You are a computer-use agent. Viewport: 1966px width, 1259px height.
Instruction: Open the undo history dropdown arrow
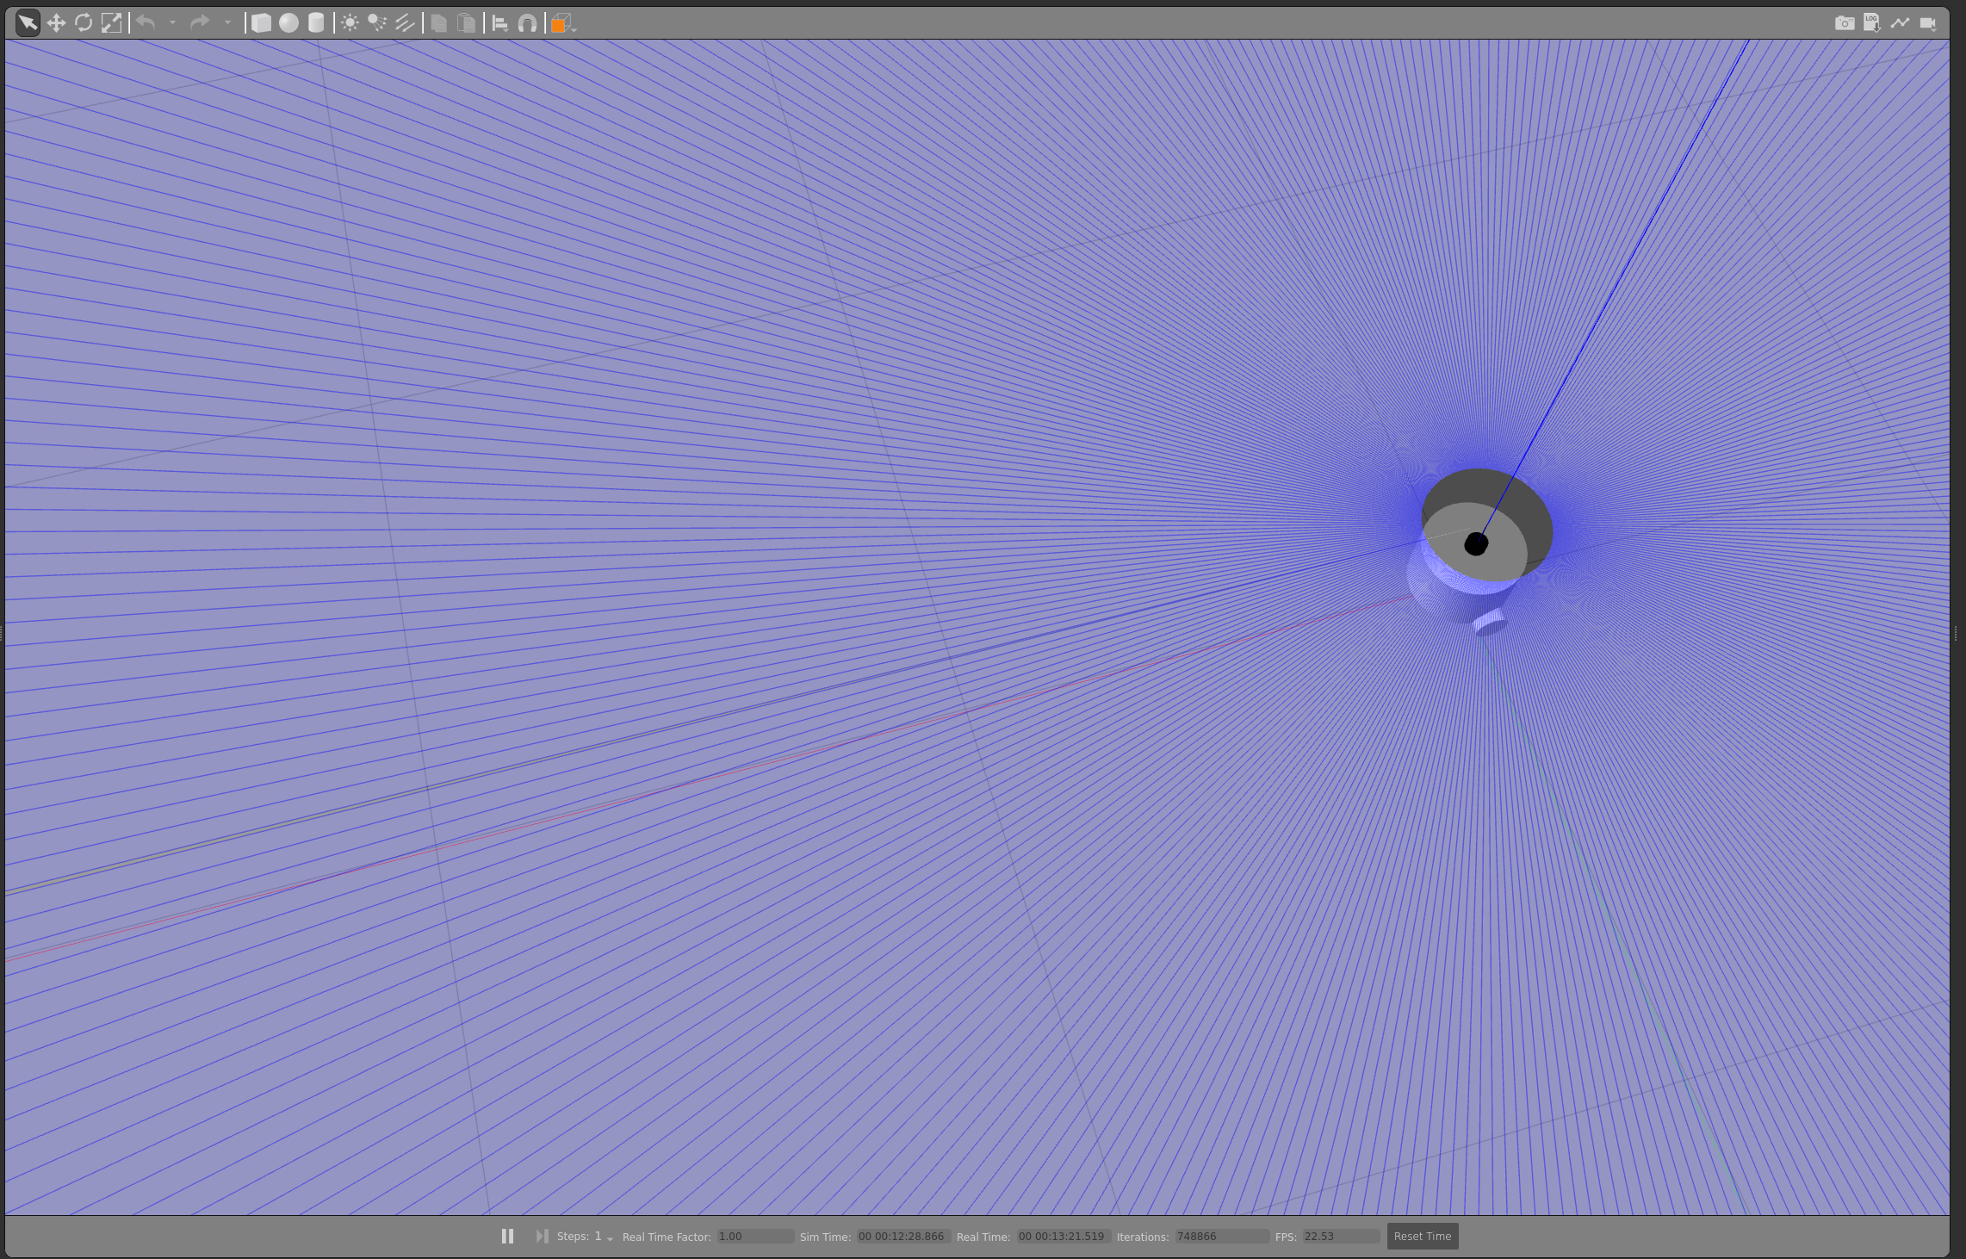172,23
